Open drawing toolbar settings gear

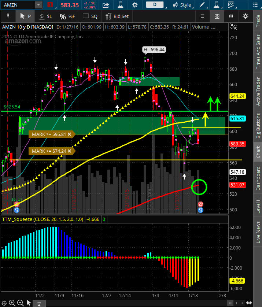246,16
